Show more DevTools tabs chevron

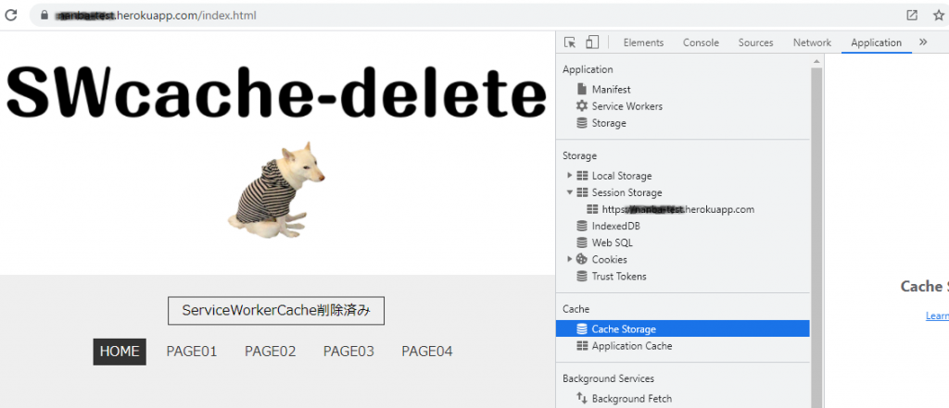tap(923, 43)
